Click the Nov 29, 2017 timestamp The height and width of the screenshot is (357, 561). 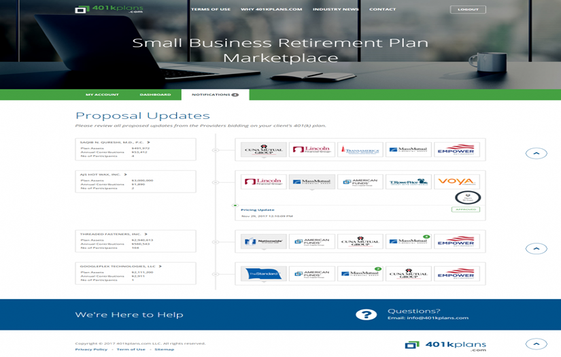[267, 216]
